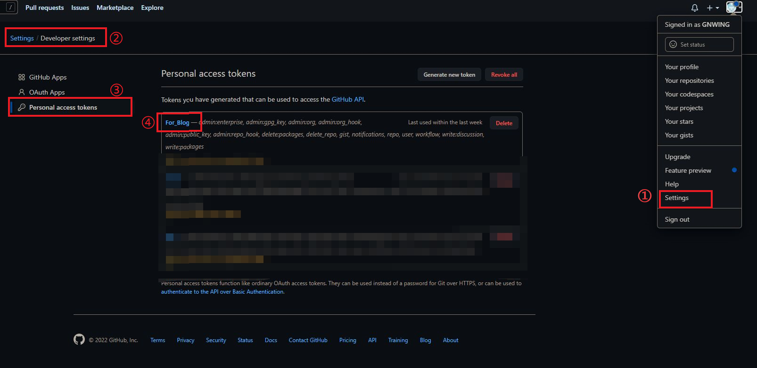Open the footer Status link
The height and width of the screenshot is (368, 757).
coord(245,340)
